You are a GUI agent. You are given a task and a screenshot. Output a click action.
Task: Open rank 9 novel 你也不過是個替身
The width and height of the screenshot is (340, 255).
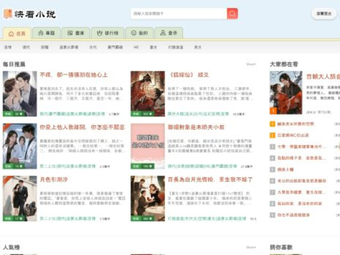tap(294, 215)
